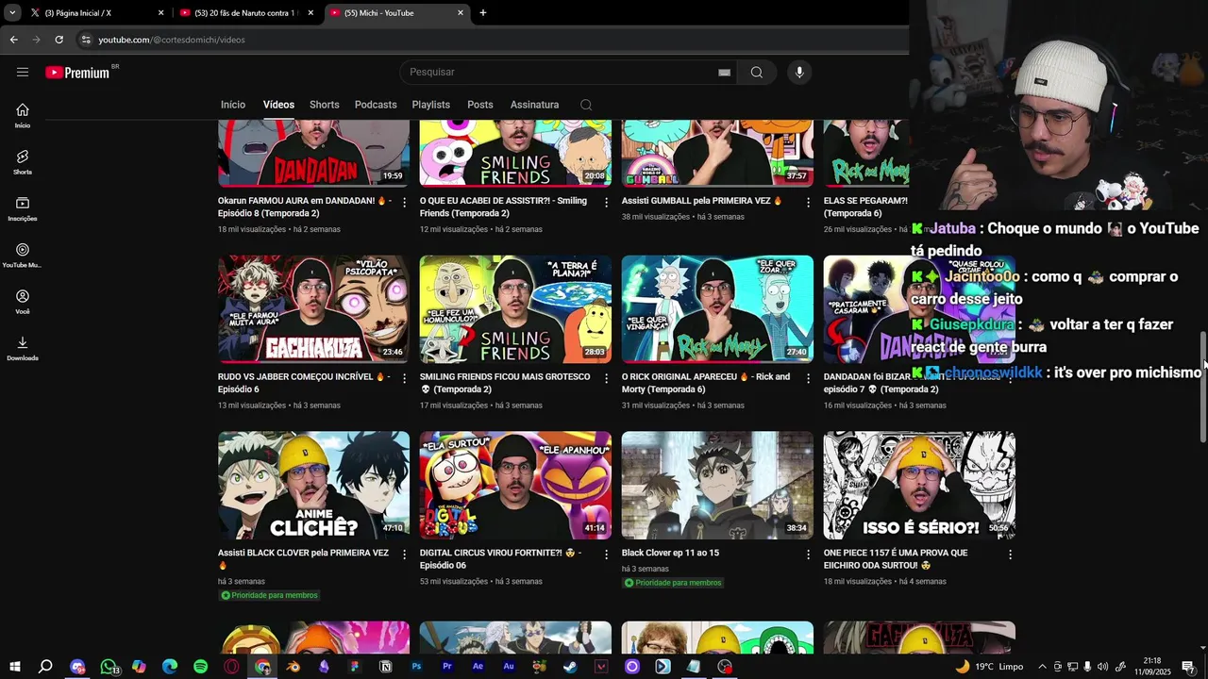Click the address bar URL

click(x=172, y=40)
